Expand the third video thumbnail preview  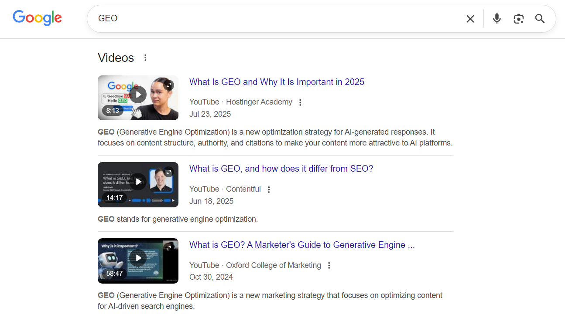(169, 248)
